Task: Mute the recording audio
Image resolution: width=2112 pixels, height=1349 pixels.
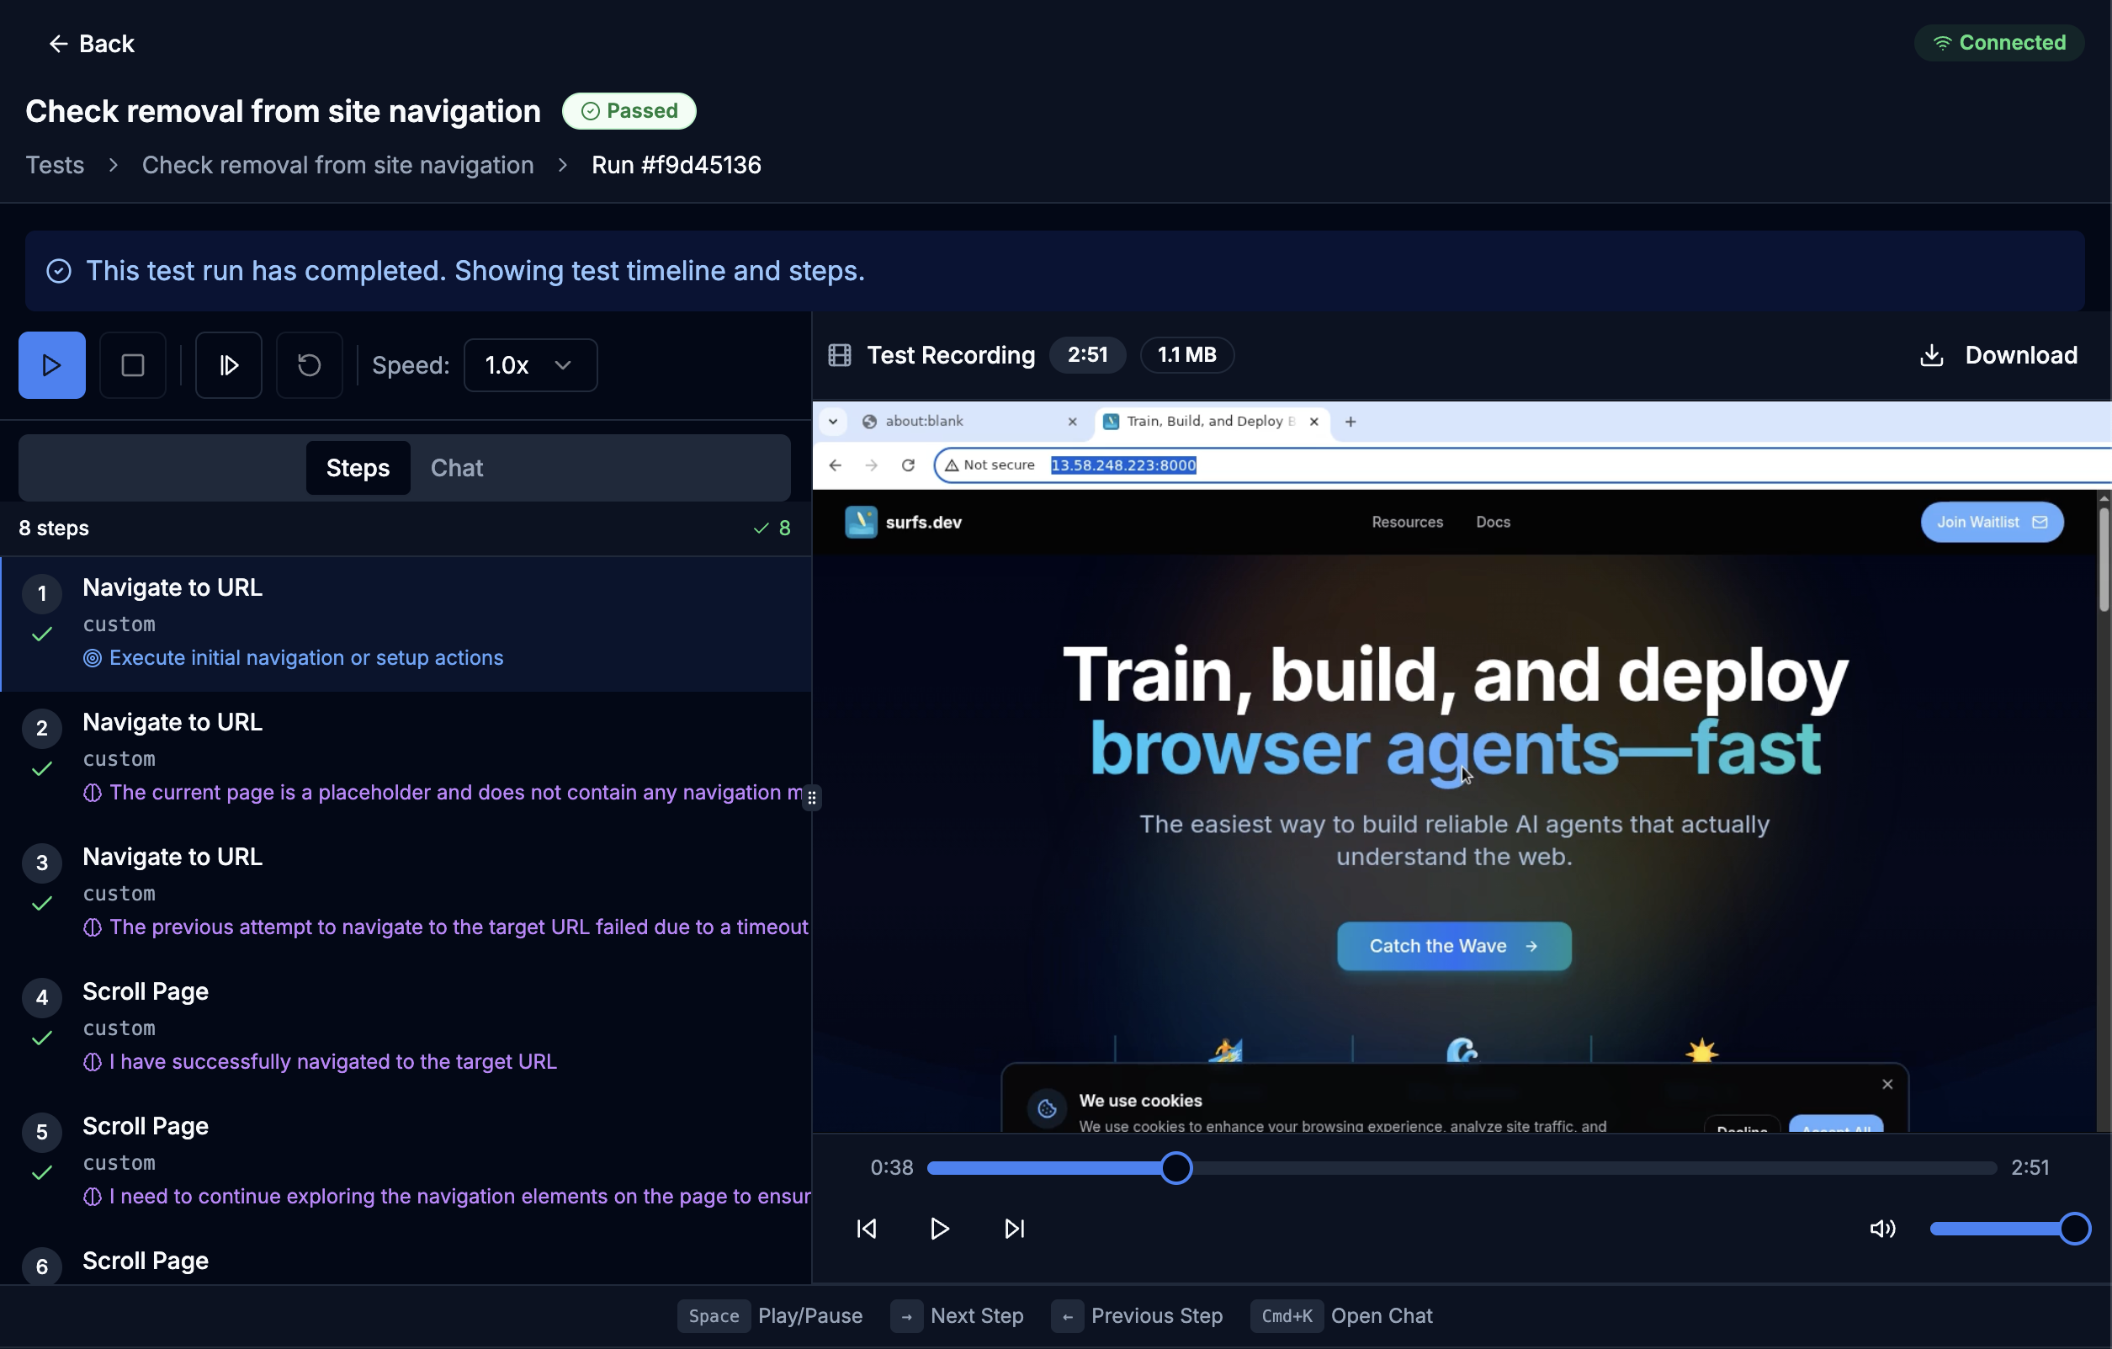Action: (1883, 1229)
